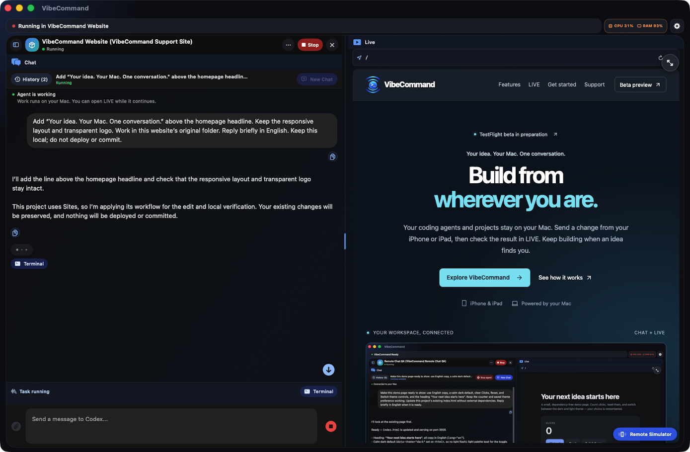This screenshot has width=690, height=452.
Task: Jump to latest message with down arrow
Action: point(328,370)
